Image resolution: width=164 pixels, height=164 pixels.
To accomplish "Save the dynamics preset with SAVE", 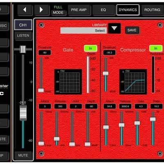I will coord(132,30).
